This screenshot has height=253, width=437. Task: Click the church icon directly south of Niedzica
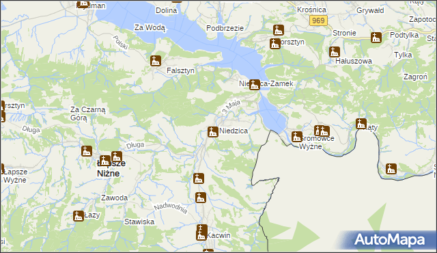point(199,178)
